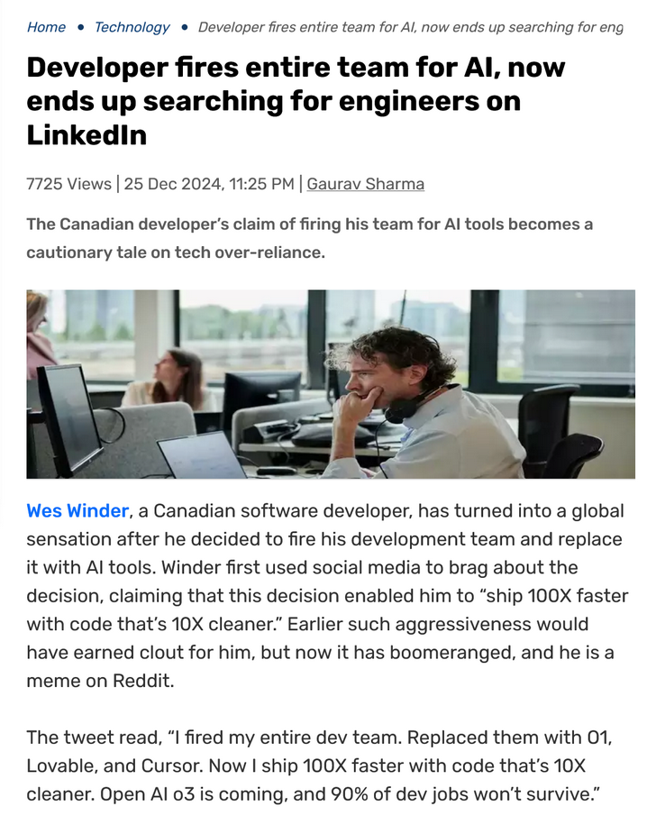Viewport: 656px width, 834px height.
Task: Go to the Home breadcrumb link
Action: point(46,27)
